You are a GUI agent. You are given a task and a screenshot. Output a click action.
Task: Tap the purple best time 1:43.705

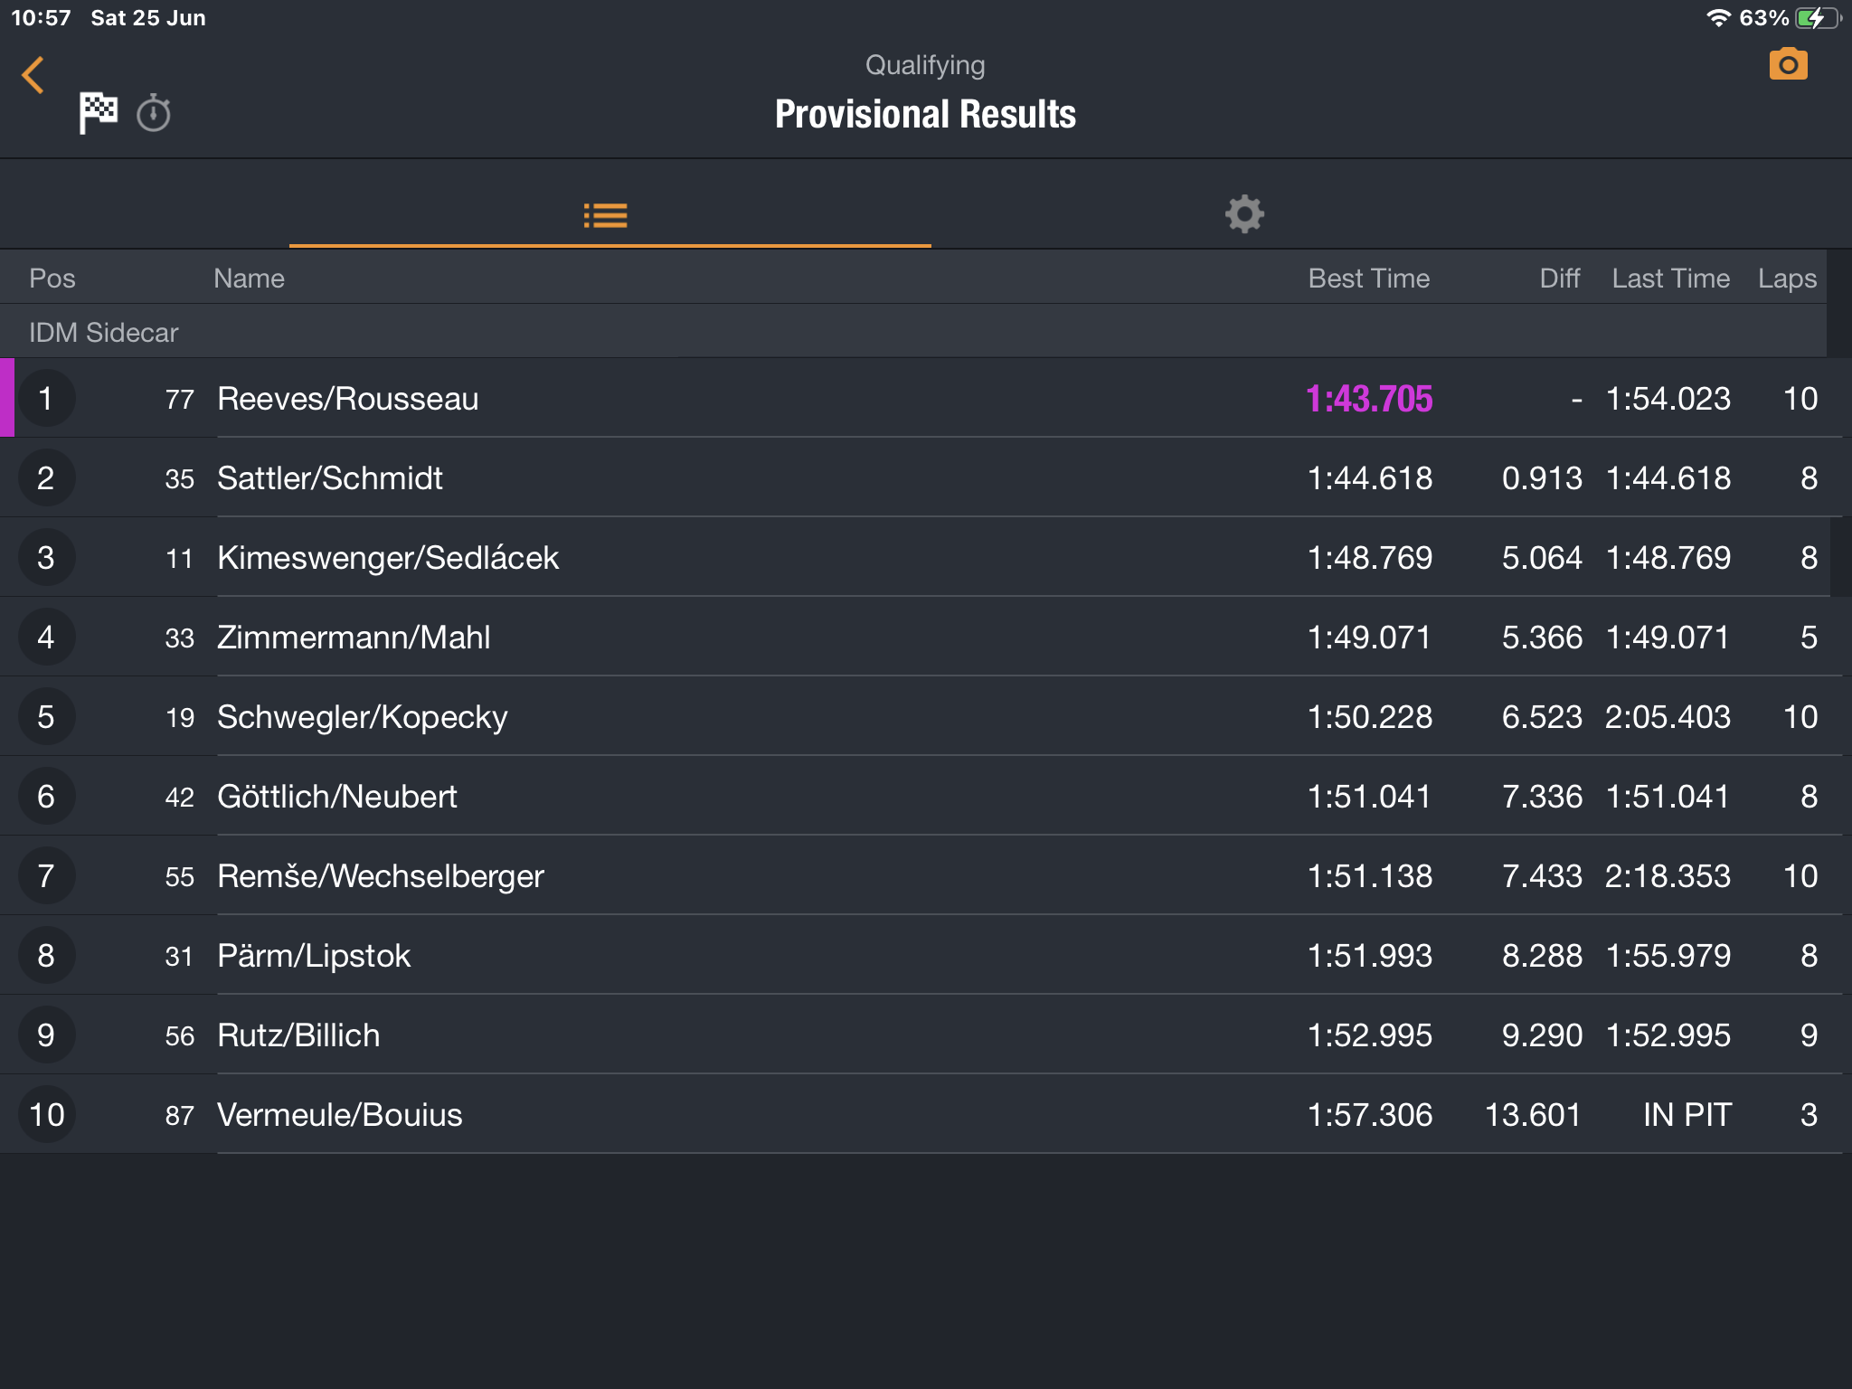coord(1369,399)
